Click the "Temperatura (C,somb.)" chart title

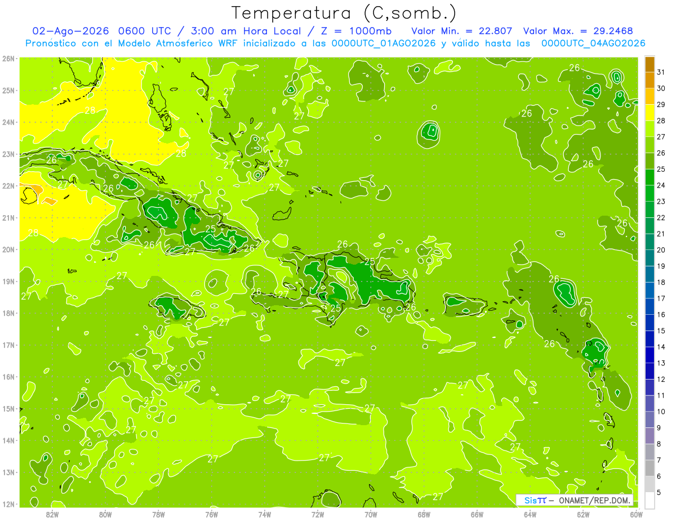pos(344,13)
